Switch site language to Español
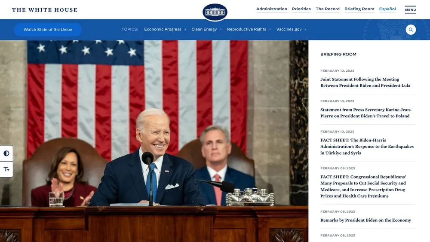Screen dimensions: 430x242 [x=387, y=9]
